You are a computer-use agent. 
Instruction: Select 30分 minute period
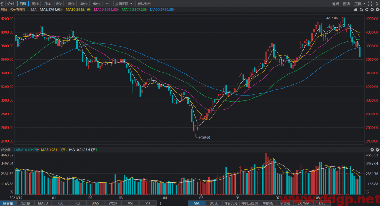[83, 4]
